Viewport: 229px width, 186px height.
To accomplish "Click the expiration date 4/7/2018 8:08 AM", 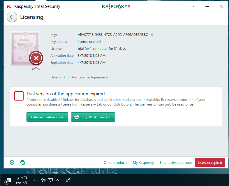I will pos(91,63).
